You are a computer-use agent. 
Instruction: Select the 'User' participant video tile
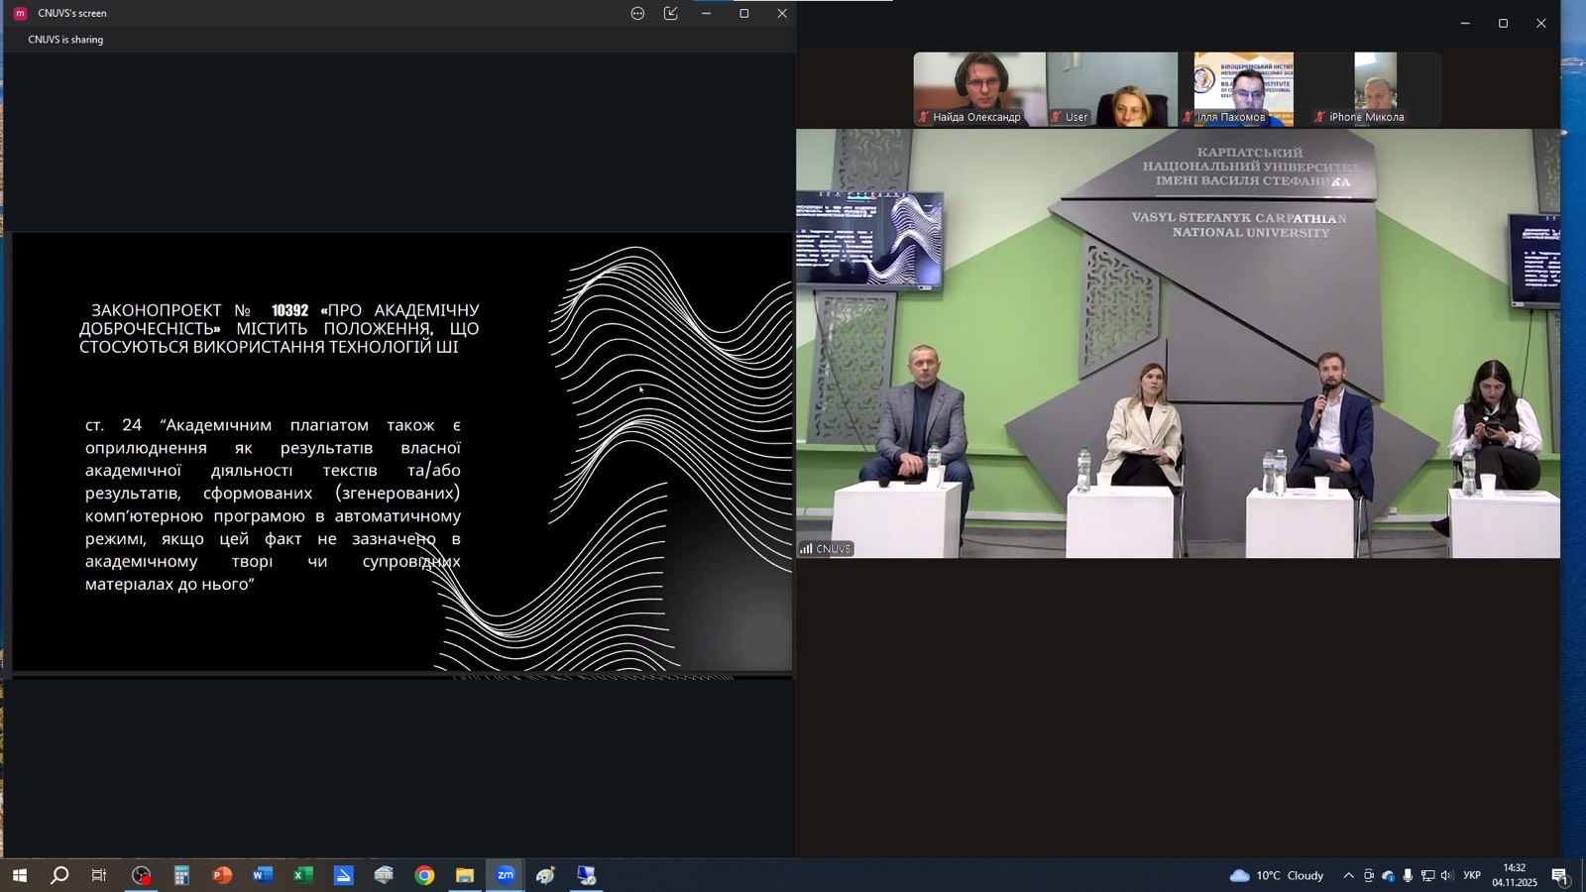tap(1111, 89)
